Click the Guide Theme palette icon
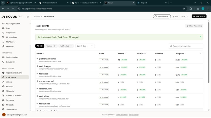Screen dimensions: 211x118 (3, 109)
